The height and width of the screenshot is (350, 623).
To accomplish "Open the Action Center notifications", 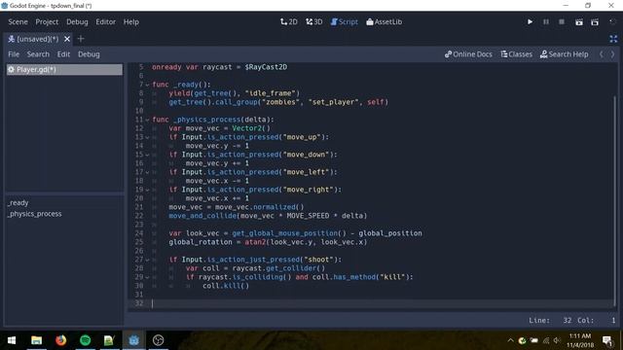I will click(x=606, y=340).
